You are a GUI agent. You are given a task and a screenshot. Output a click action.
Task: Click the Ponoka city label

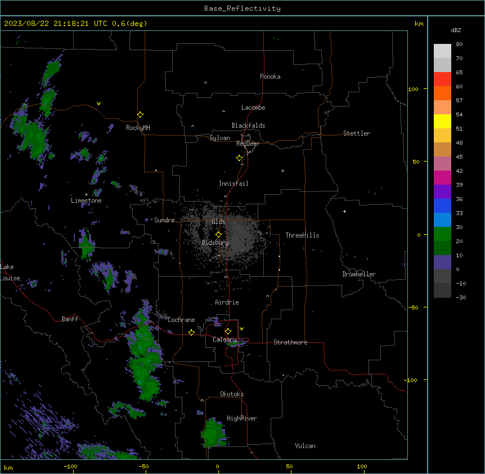pyautogui.click(x=270, y=77)
